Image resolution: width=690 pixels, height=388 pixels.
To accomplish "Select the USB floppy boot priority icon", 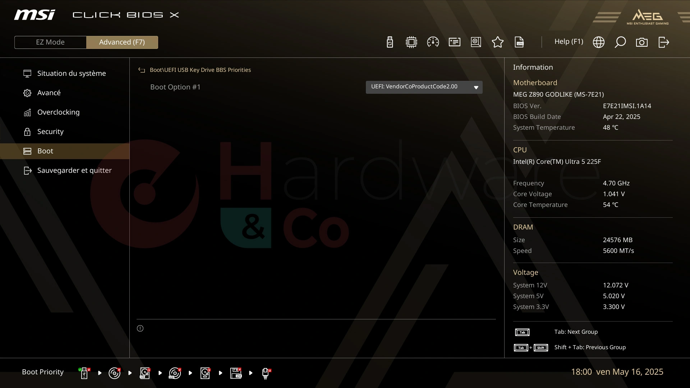I will [236, 373].
